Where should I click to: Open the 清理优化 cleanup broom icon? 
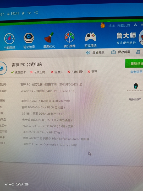pos(49,40)
